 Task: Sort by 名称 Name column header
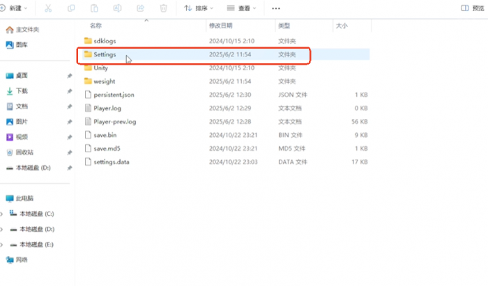click(96, 26)
